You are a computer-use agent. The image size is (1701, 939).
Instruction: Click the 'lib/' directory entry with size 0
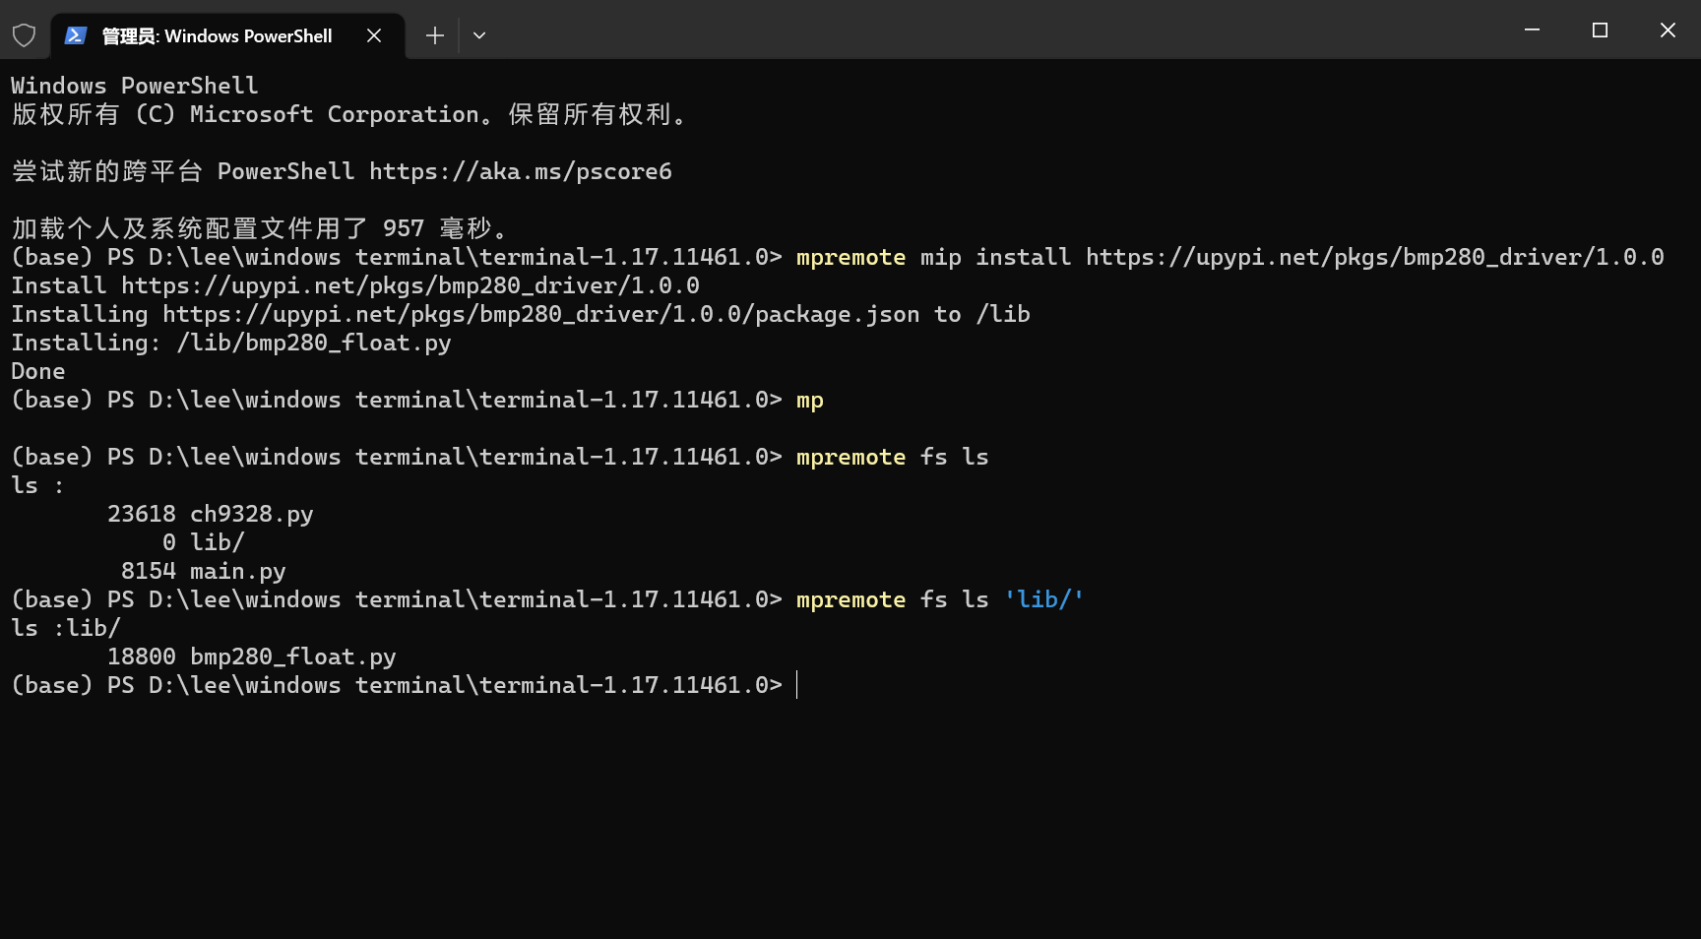pos(204,542)
